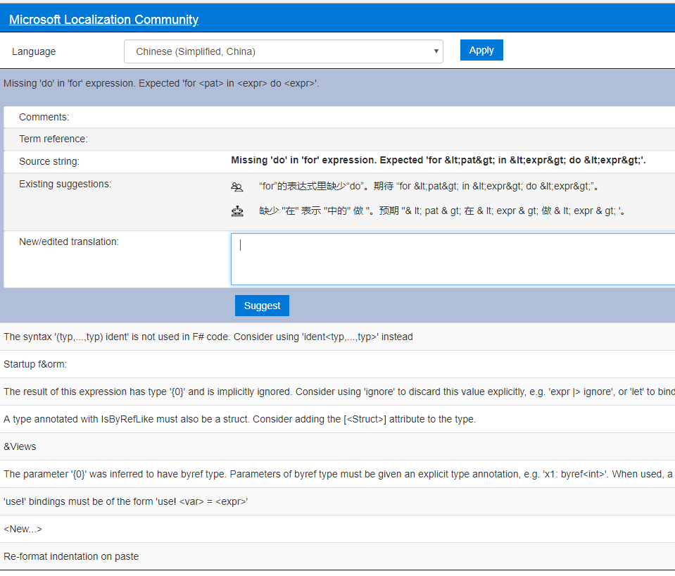Click the human translator suggestion icon

coord(237,187)
